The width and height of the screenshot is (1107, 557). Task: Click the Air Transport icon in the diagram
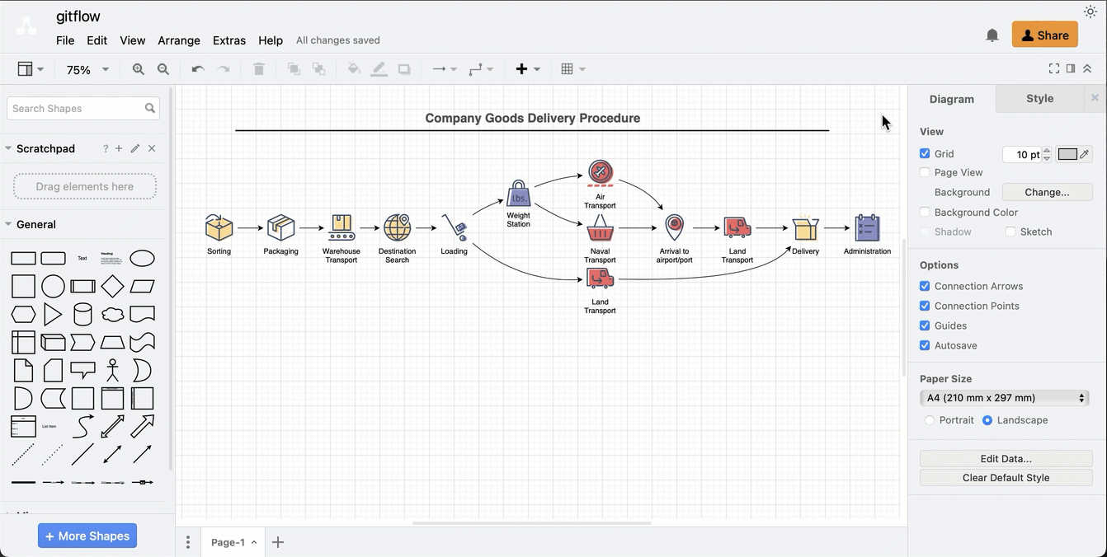(601, 173)
